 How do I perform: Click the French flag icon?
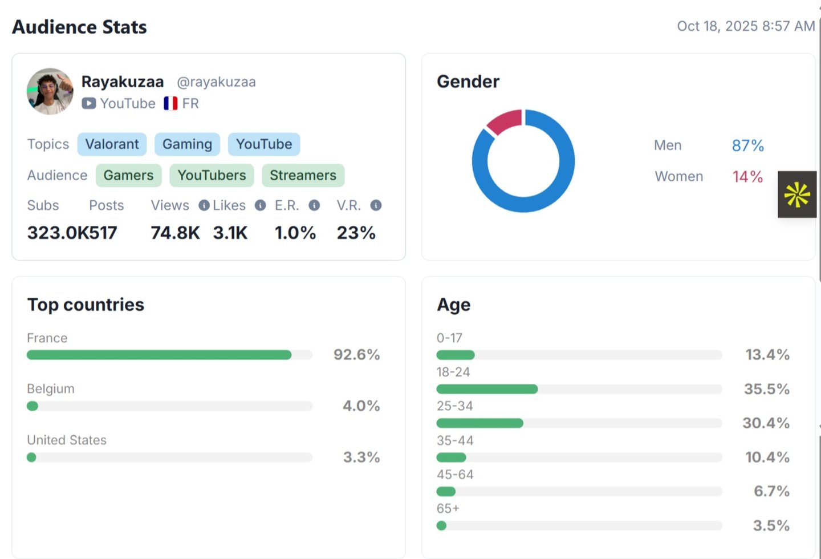[170, 103]
